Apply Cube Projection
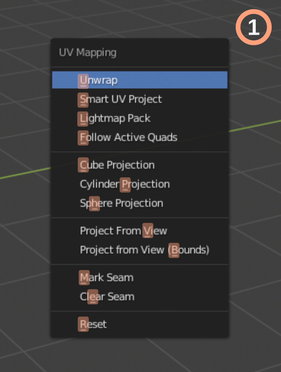The height and width of the screenshot is (372, 281). (x=140, y=165)
